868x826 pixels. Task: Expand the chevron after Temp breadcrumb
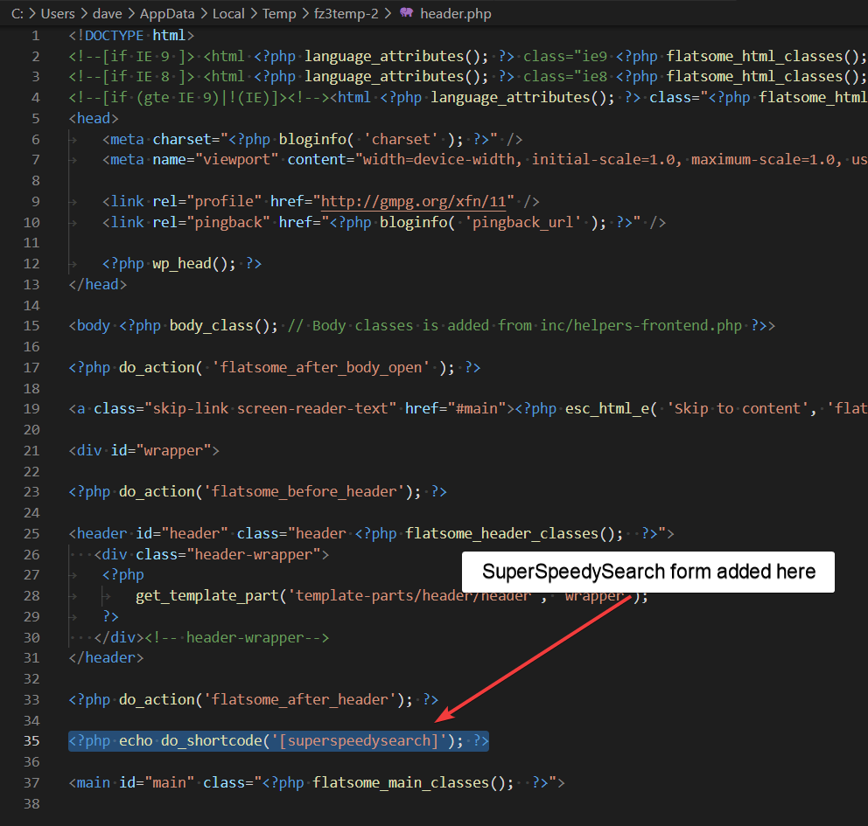coord(305,14)
